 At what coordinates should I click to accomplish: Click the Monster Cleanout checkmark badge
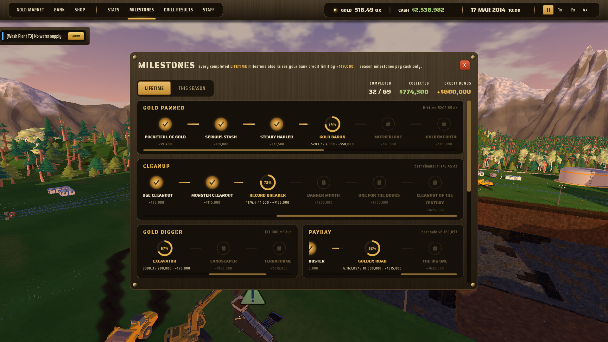tap(212, 182)
